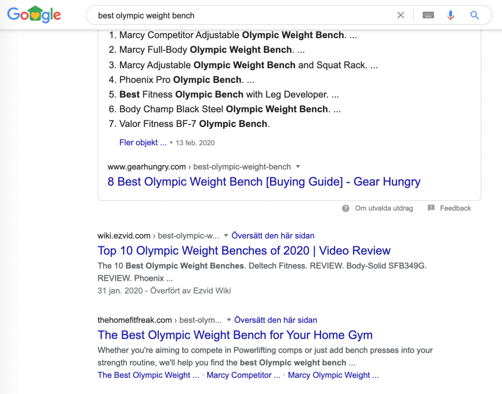The height and width of the screenshot is (394, 502).
Task: Open the wiki.ezvid.com result dropdown arrow
Action: (226, 236)
